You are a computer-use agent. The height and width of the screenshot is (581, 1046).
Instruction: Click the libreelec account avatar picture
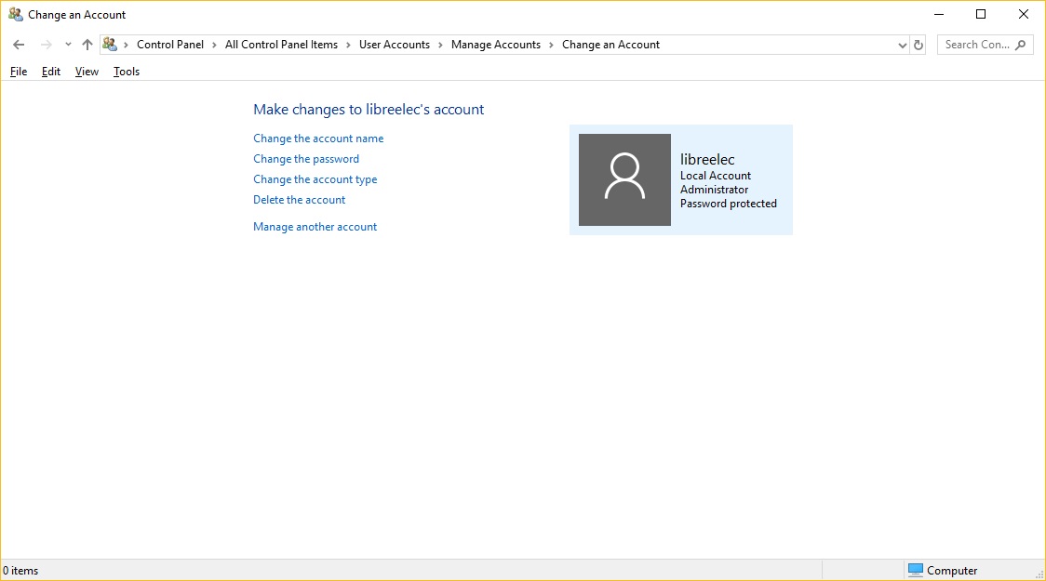click(x=624, y=179)
